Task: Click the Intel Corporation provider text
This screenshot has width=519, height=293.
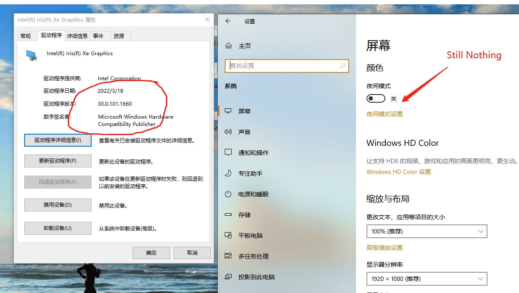Action: tap(119, 79)
